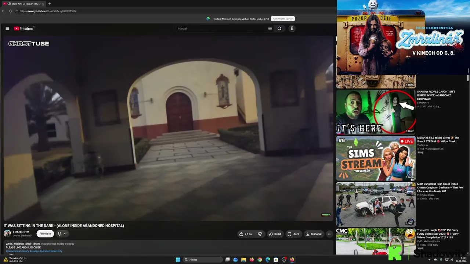The width and height of the screenshot is (470, 264).
Task: Open 'Try Not To Laugh' video title
Action: pyautogui.click(x=438, y=234)
